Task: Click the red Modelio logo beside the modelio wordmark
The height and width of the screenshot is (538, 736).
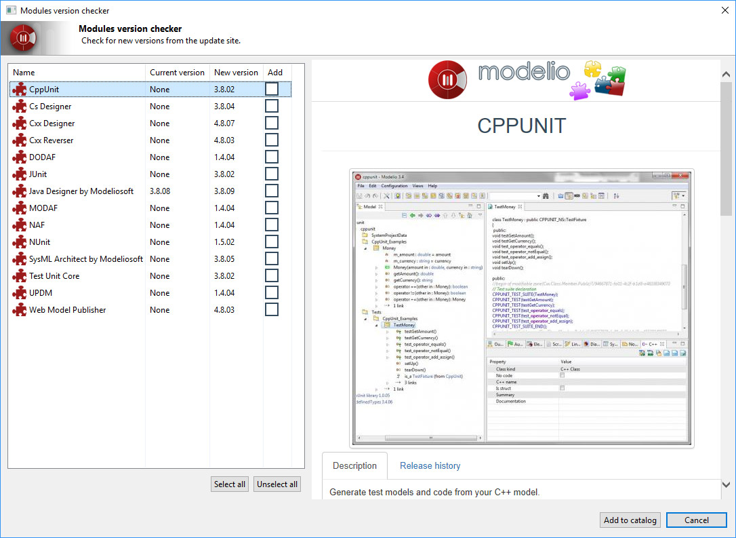Action: [x=447, y=80]
